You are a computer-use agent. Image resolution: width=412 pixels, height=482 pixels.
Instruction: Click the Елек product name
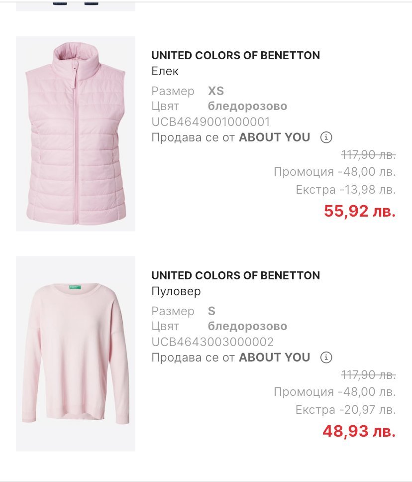(x=165, y=71)
